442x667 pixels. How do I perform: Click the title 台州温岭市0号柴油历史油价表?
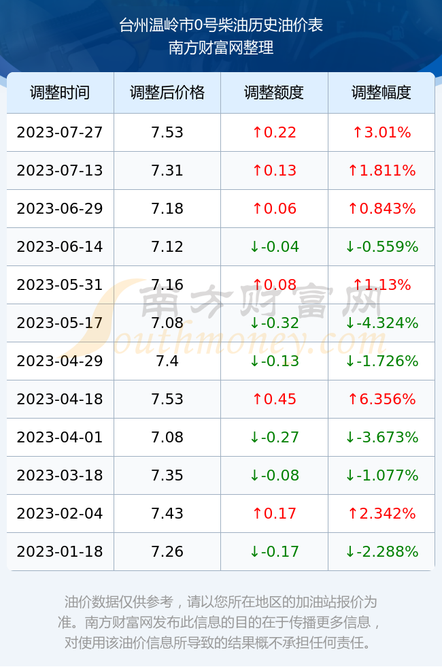coord(221,25)
